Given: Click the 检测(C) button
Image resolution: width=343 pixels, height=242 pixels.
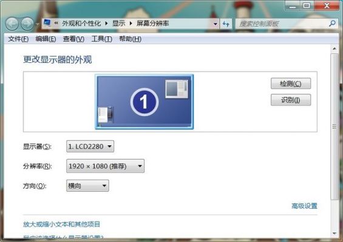Looking at the screenshot, I should coord(291,83).
